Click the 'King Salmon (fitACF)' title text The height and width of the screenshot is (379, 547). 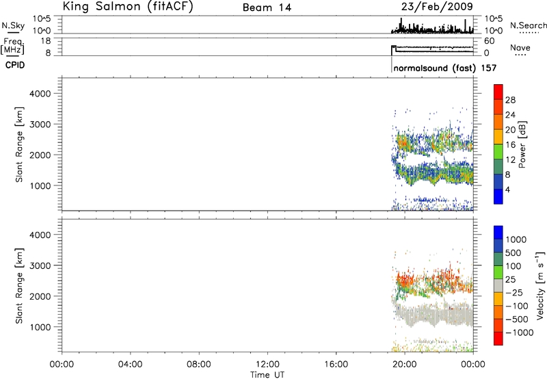pyautogui.click(x=128, y=6)
